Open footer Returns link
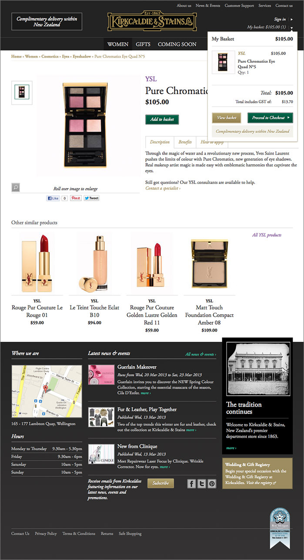This screenshot has width=304, height=560. 107,533
